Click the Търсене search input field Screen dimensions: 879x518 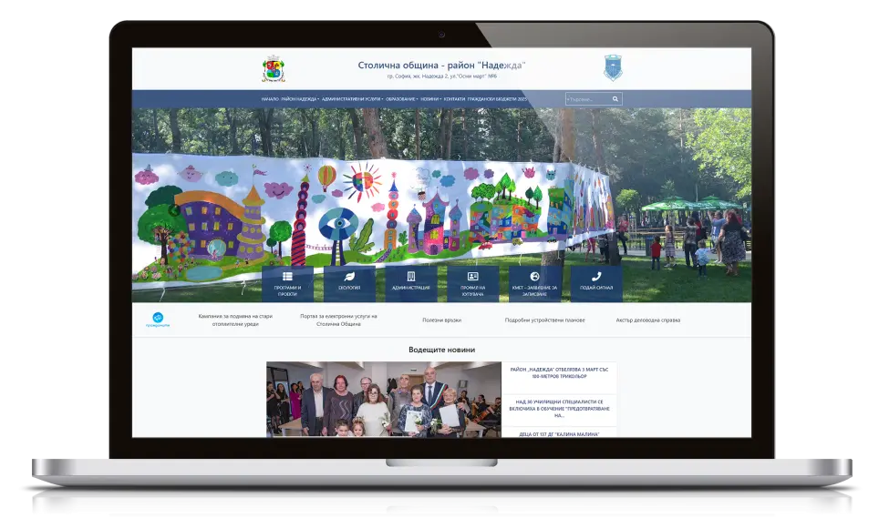coord(586,98)
